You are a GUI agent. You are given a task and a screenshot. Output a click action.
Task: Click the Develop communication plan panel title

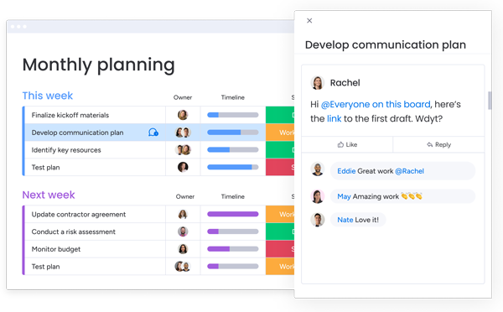[x=386, y=44]
